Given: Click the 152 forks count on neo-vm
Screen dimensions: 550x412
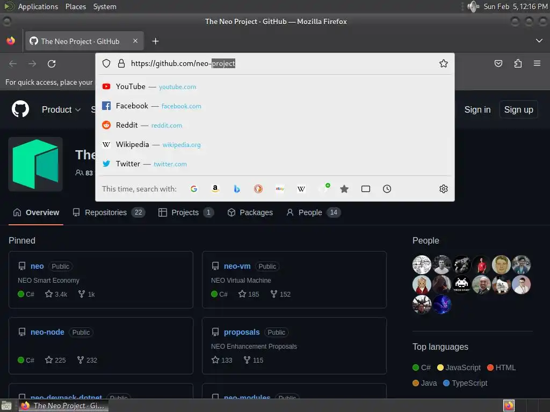Looking at the screenshot, I should pos(280,295).
